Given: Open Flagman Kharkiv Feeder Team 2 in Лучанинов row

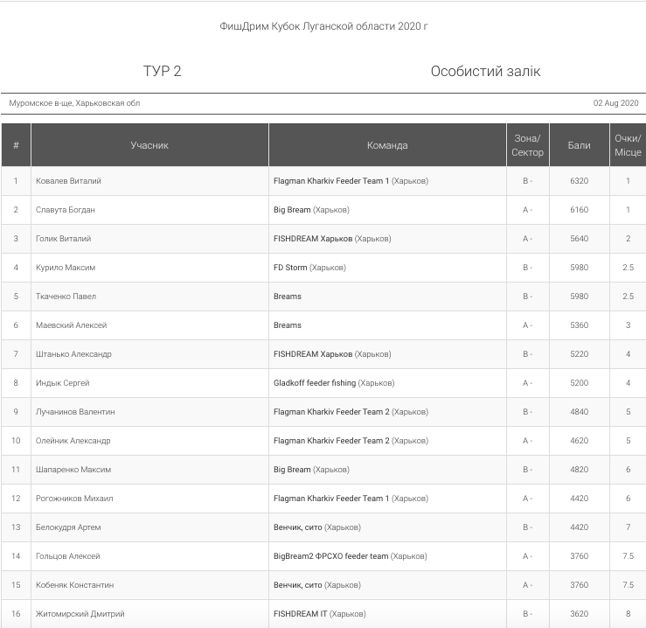Looking at the screenshot, I should click(x=331, y=412).
